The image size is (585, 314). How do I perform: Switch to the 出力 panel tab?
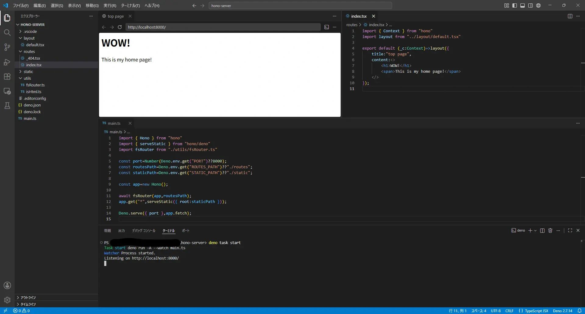pyautogui.click(x=122, y=231)
